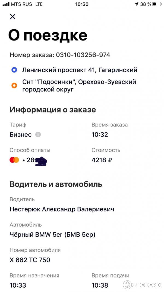Tap the orange destination point marker
Image resolution: width=164 pixels, height=292 pixels.
pos(14,85)
